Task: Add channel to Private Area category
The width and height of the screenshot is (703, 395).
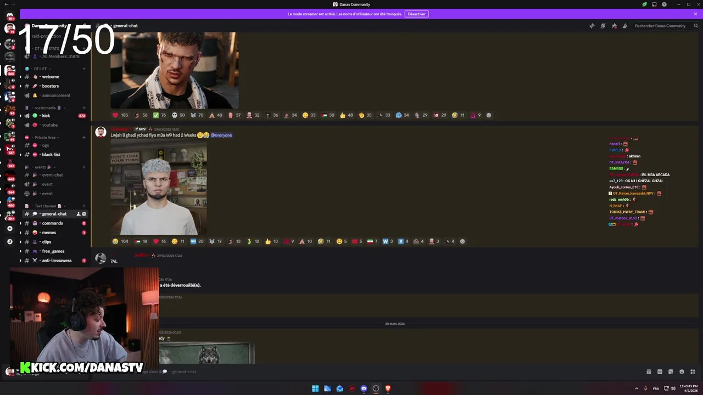Action: click(84, 138)
